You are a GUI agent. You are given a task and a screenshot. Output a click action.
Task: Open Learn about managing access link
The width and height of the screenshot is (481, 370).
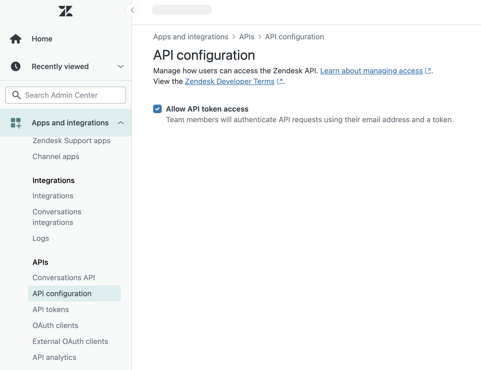(371, 71)
